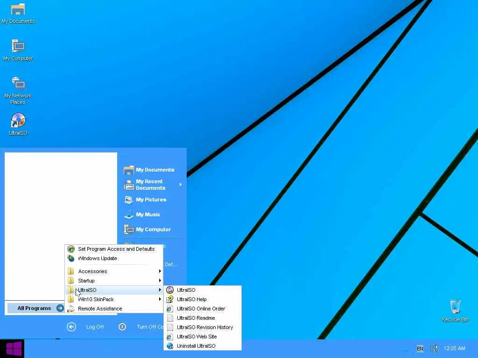Select My Network Places desktop icon

(x=18, y=90)
